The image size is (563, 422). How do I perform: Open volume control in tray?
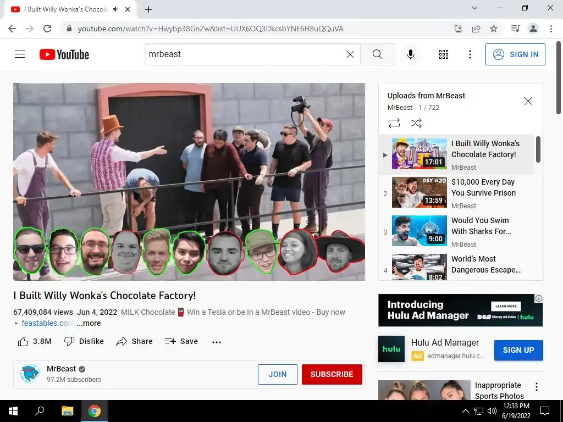click(492, 411)
